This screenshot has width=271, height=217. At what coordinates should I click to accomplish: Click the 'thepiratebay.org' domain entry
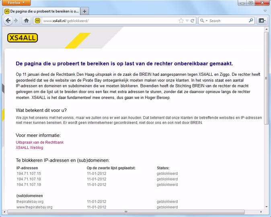(30, 201)
